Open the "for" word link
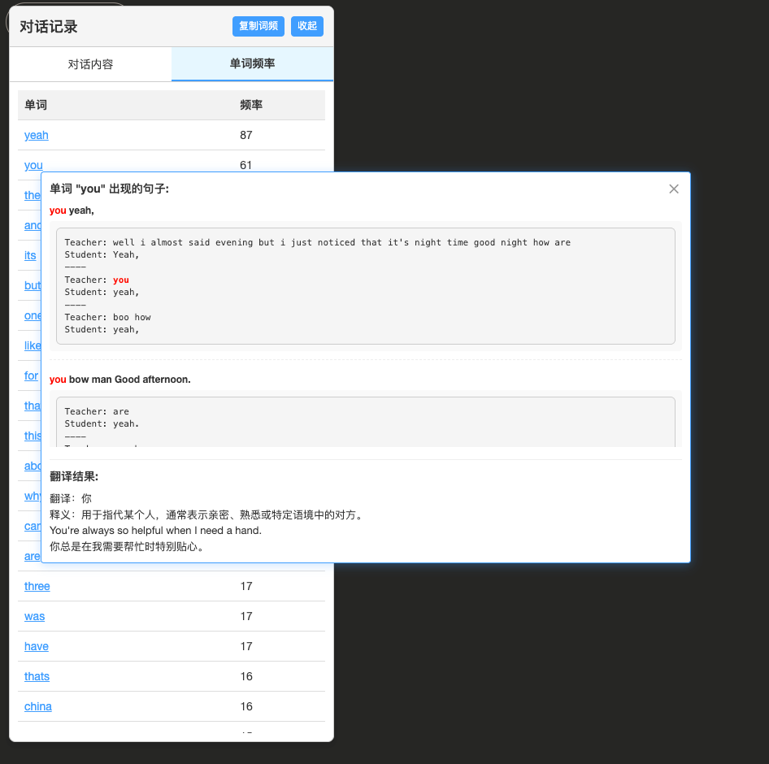This screenshot has width=769, height=764. pyautogui.click(x=31, y=375)
